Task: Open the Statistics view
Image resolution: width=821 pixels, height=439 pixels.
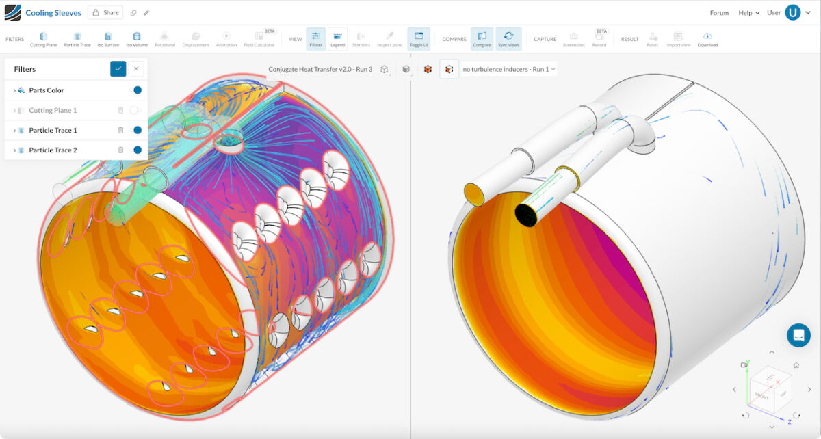Action: [361, 40]
